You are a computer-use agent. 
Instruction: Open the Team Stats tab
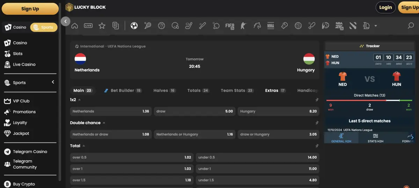(x=237, y=90)
